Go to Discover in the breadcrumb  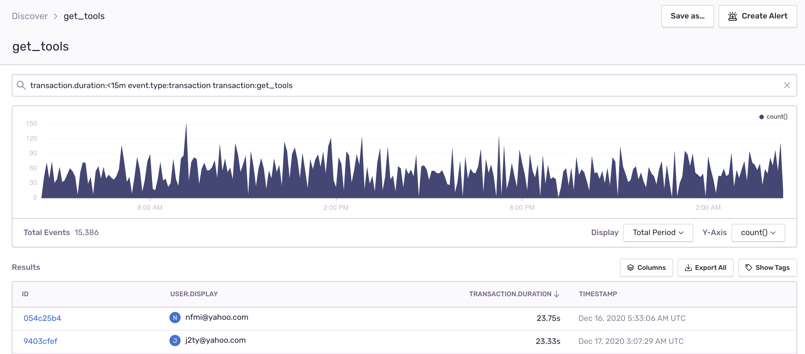point(30,16)
